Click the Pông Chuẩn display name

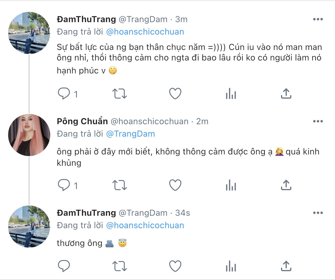(x=82, y=121)
